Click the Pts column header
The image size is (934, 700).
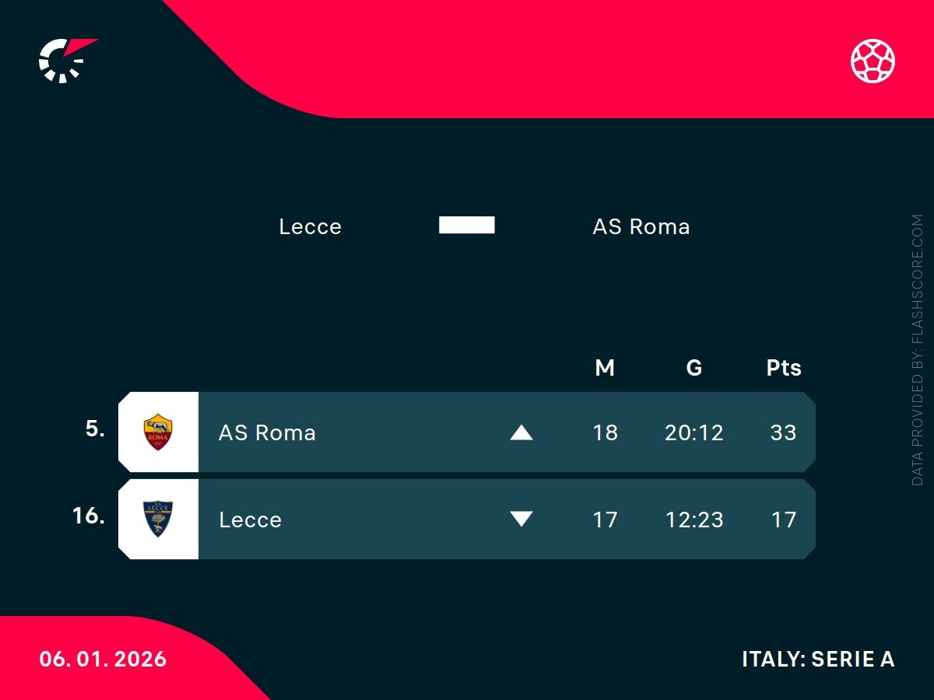click(783, 368)
